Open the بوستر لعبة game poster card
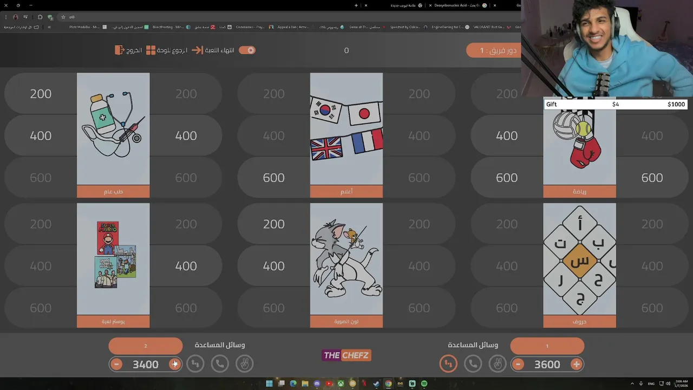693x390 pixels. (113, 265)
